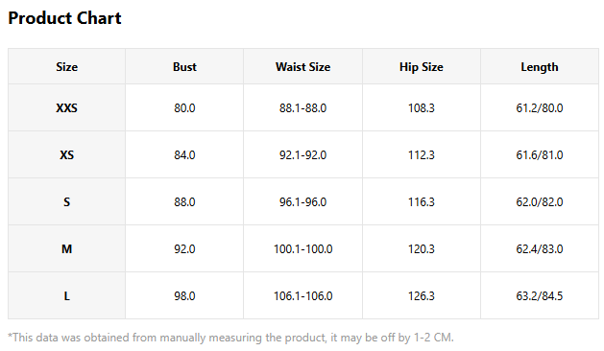Select the Bust column header
This screenshot has height=351, width=604.
(184, 66)
